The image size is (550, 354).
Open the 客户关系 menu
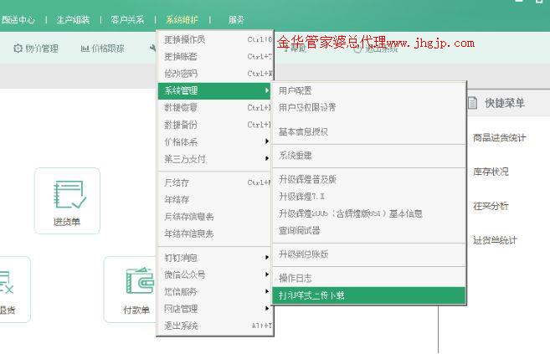pyautogui.click(x=127, y=19)
